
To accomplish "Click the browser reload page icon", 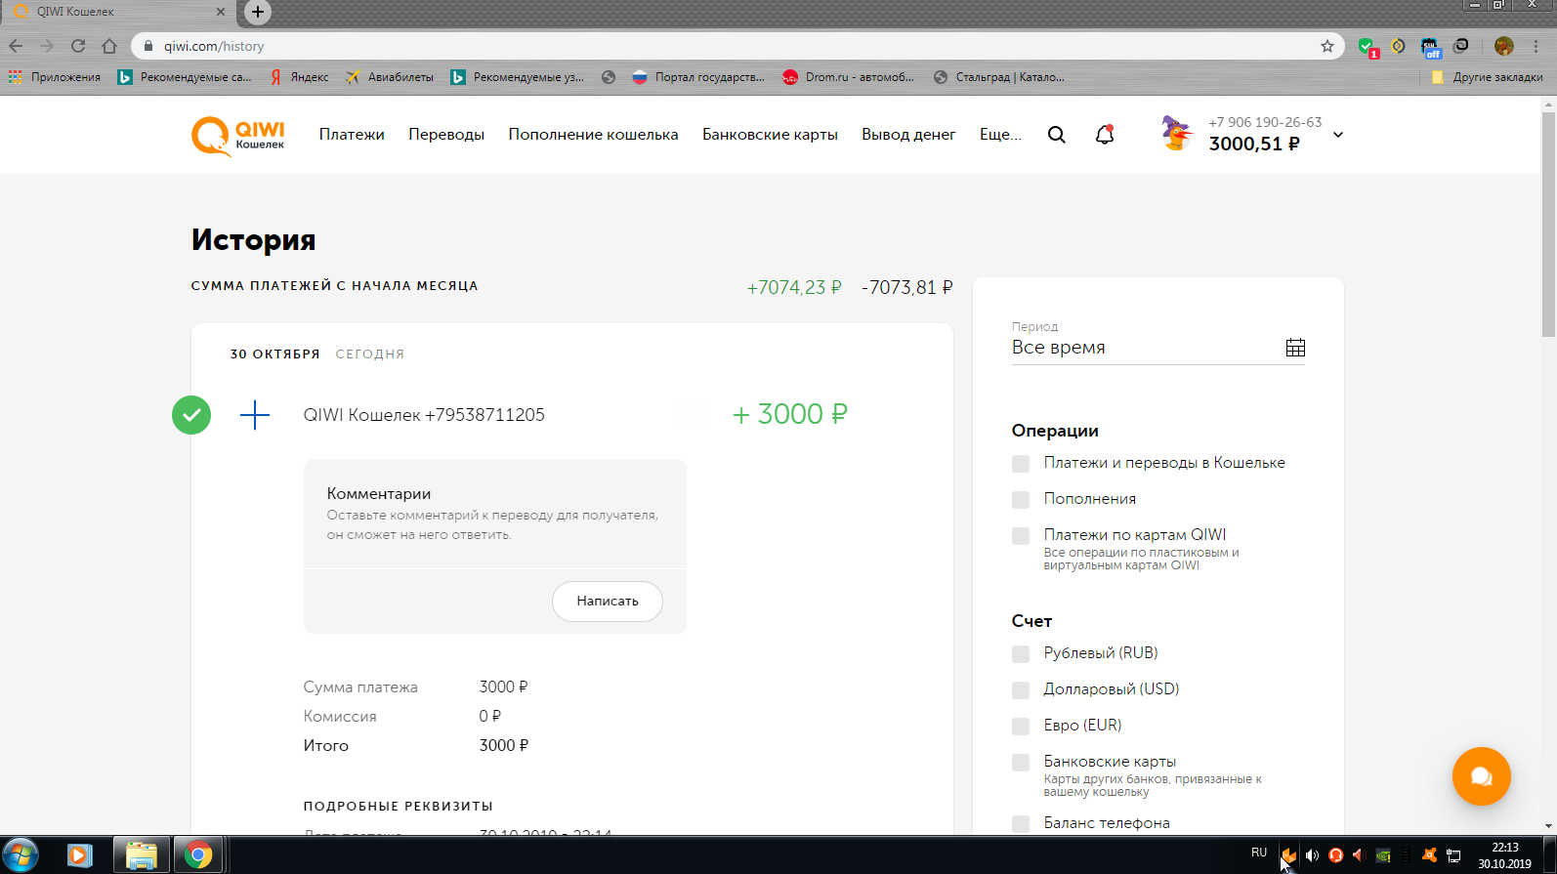I will [x=78, y=46].
